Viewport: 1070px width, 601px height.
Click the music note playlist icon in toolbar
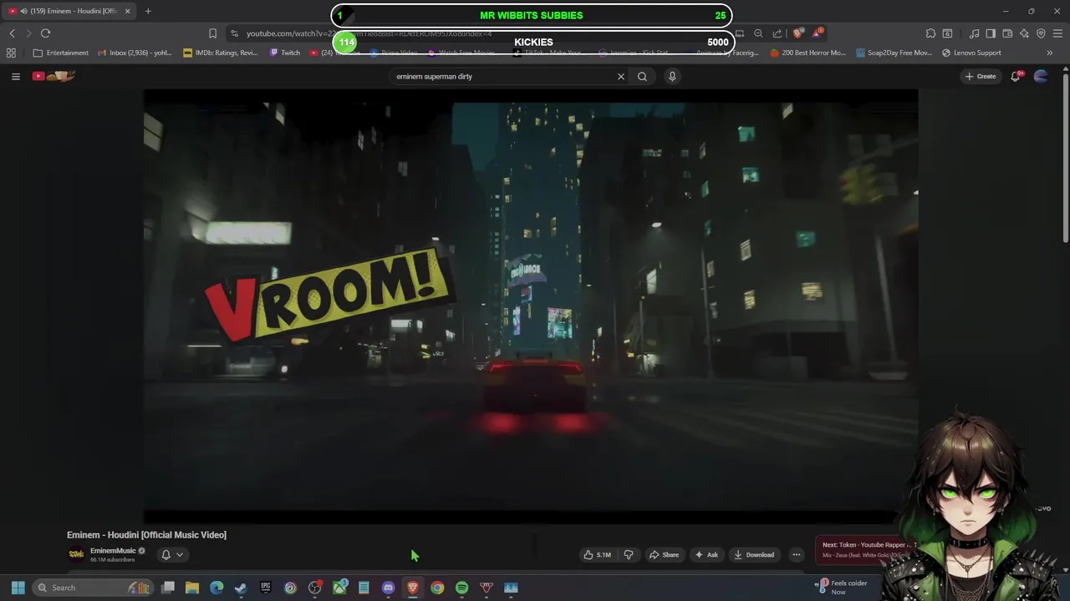975,33
